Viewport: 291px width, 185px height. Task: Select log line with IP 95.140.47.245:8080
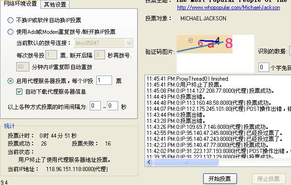(215, 133)
